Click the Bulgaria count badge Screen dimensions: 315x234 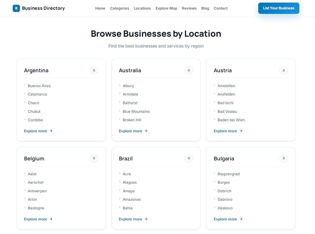(x=284, y=158)
